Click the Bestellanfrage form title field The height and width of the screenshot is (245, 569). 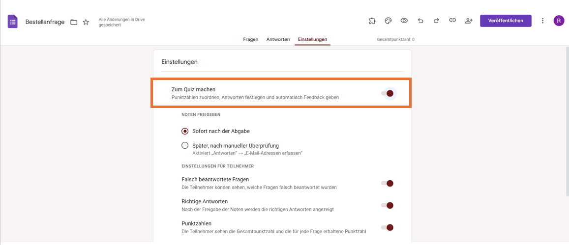[45, 22]
